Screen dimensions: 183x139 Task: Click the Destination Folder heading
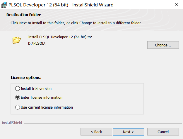[23, 15]
